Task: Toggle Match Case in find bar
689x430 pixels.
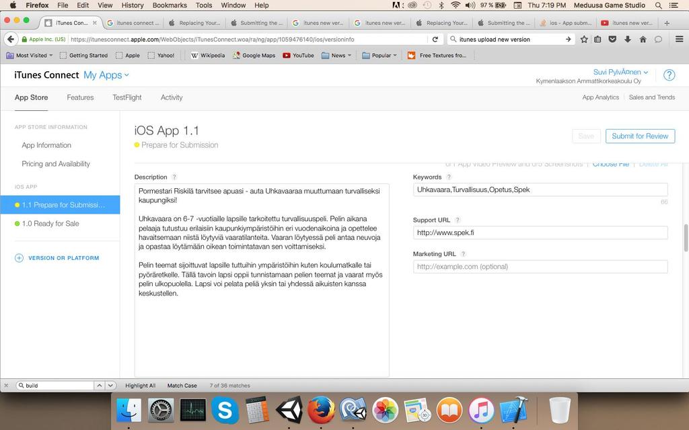Action: [182, 386]
